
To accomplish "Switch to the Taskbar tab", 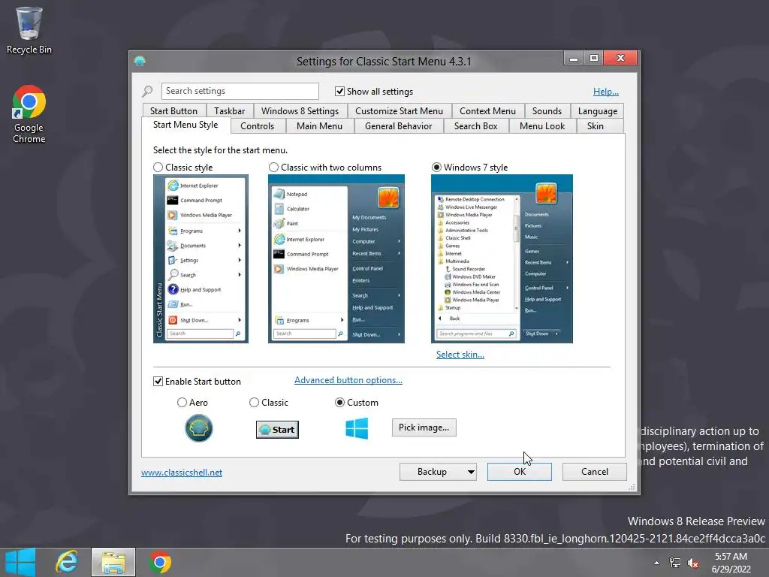I will pyautogui.click(x=230, y=111).
